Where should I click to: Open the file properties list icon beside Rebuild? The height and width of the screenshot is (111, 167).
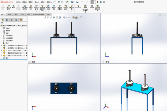coord(101,2)
